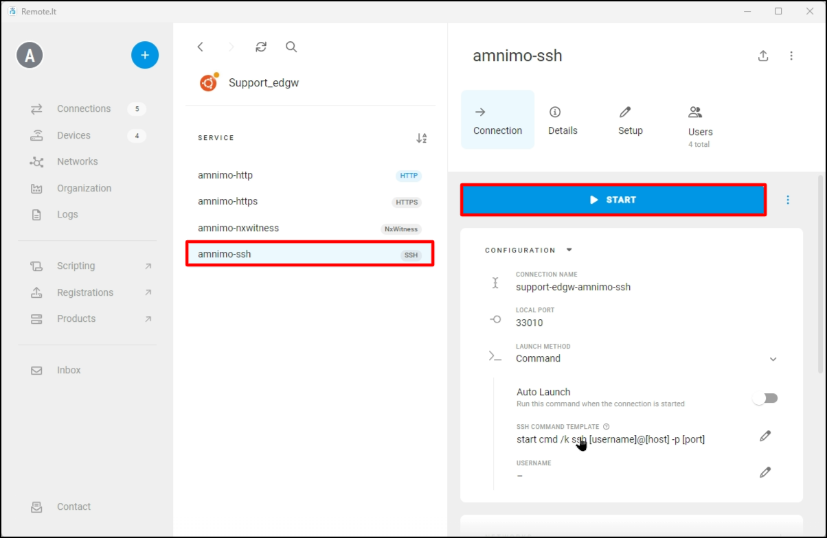This screenshot has width=827, height=538.
Task: Select the amnimo-ssh service
Action: [310, 254]
